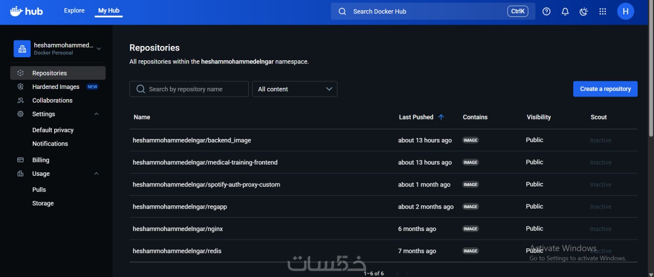Click the Create a repository button

pos(605,89)
